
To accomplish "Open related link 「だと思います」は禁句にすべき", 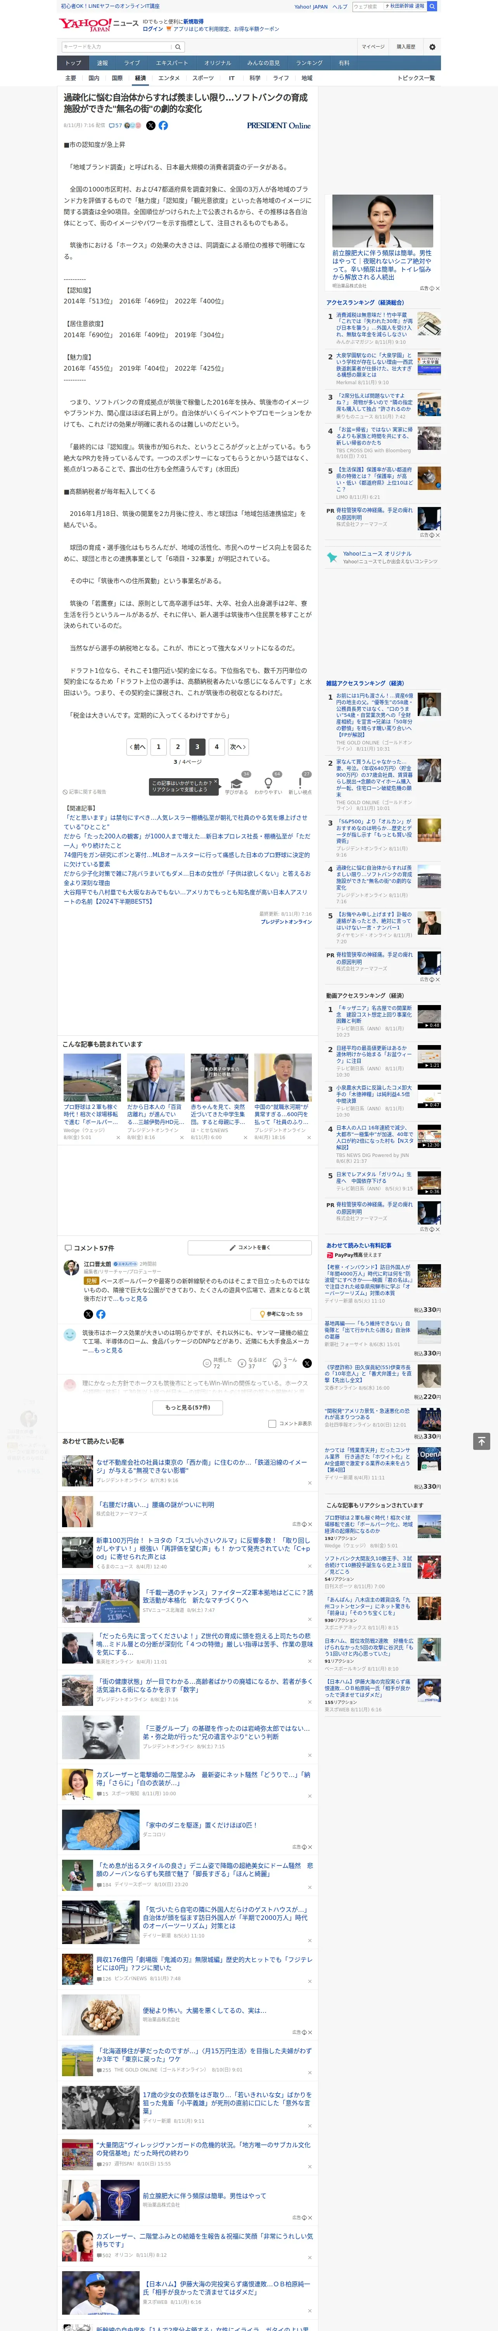I will pyautogui.click(x=185, y=822).
